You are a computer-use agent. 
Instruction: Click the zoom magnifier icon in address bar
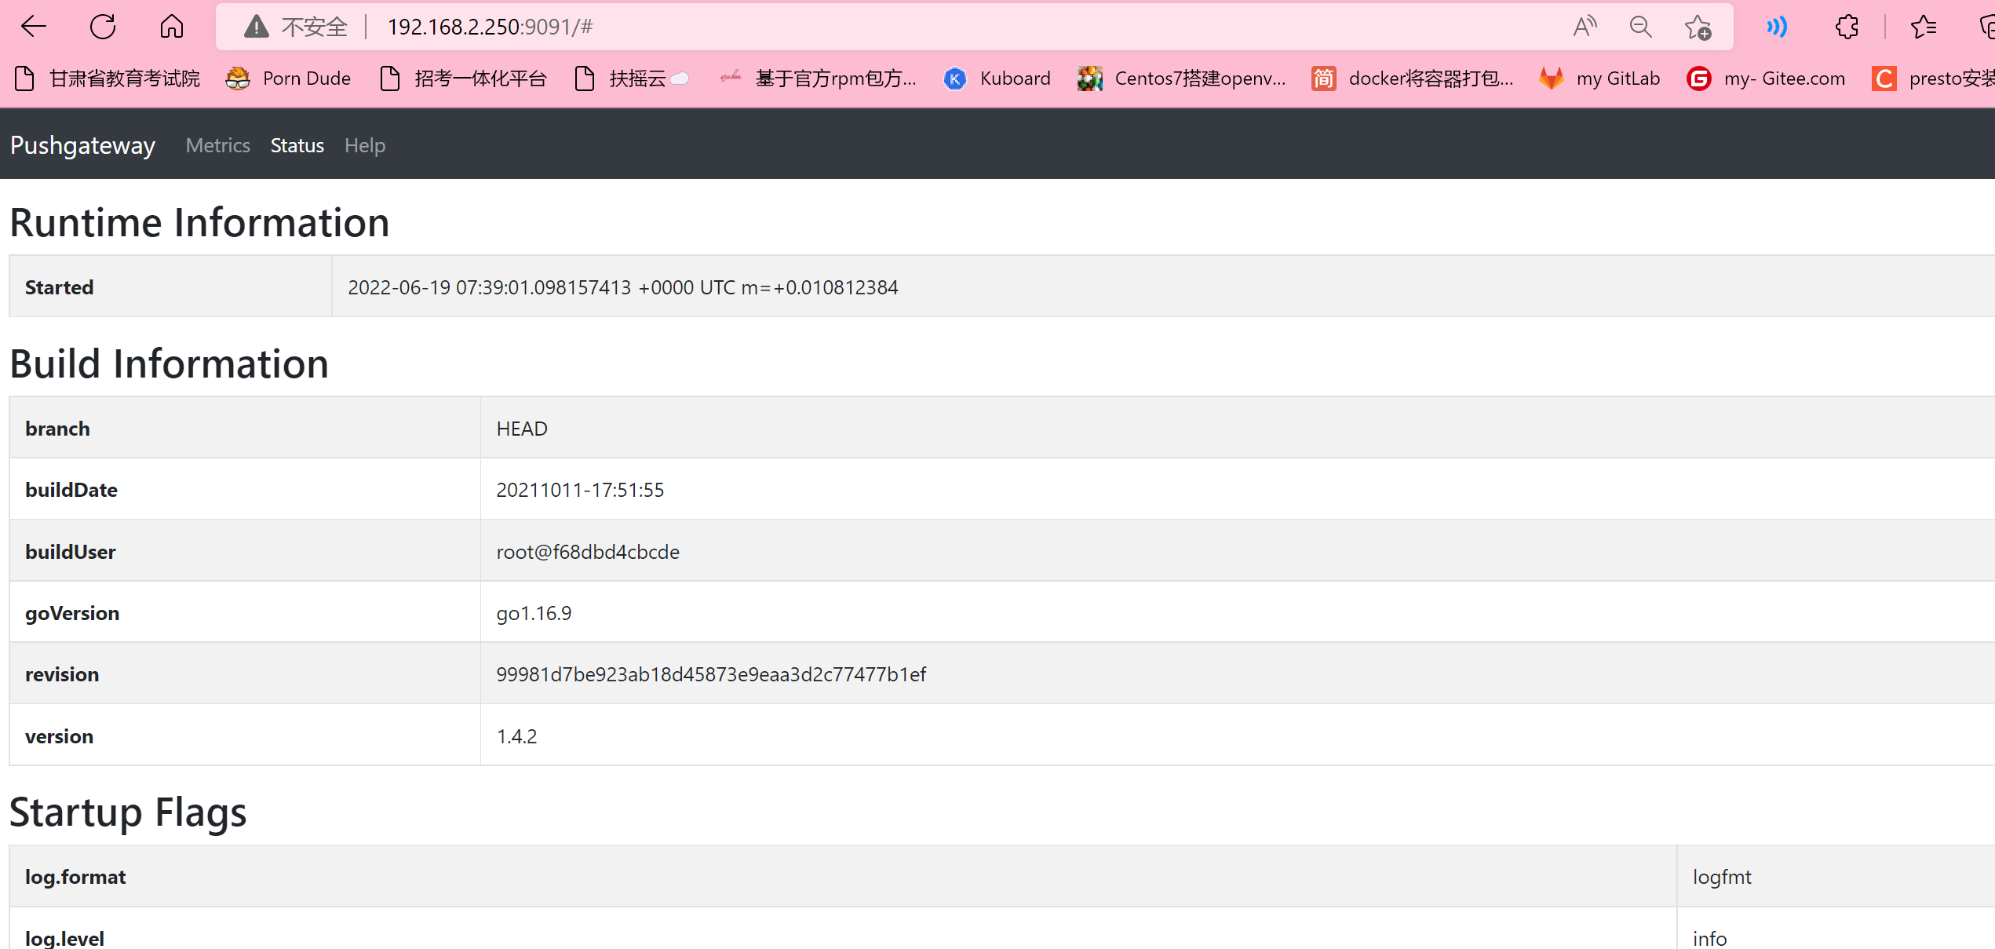1640,27
